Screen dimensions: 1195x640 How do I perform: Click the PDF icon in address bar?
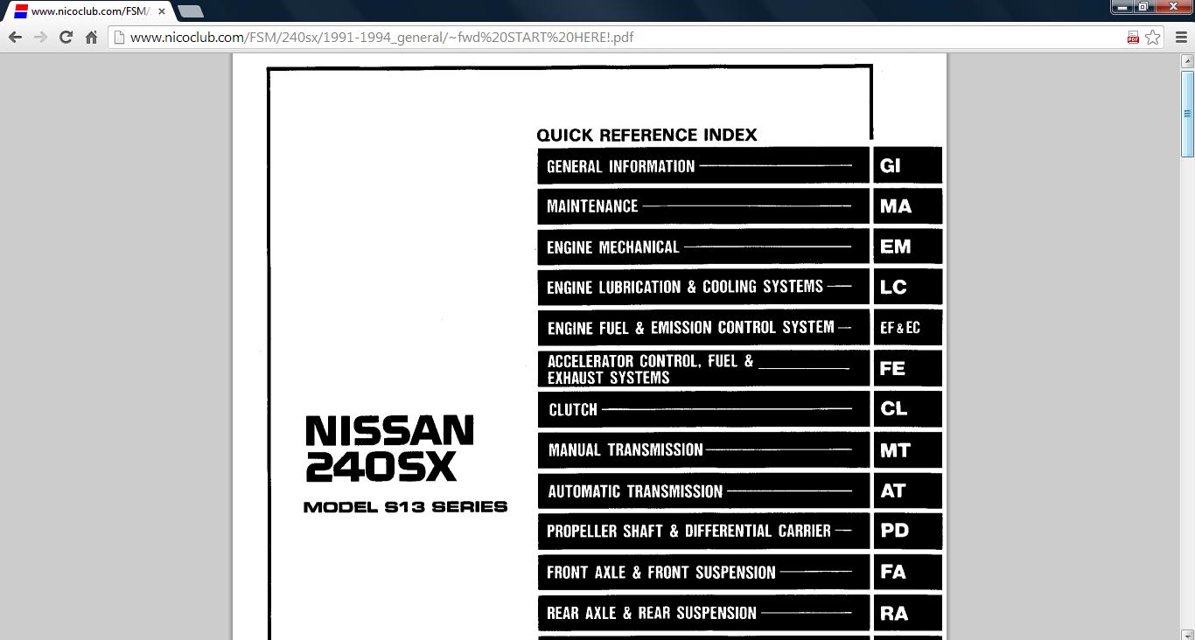(1133, 37)
